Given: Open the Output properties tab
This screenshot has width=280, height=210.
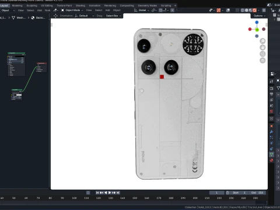Looking at the screenshot, I should [x=272, y=94].
